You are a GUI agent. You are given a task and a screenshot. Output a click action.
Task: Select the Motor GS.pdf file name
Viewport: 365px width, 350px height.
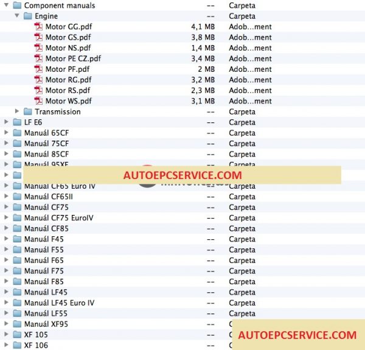pos(68,37)
